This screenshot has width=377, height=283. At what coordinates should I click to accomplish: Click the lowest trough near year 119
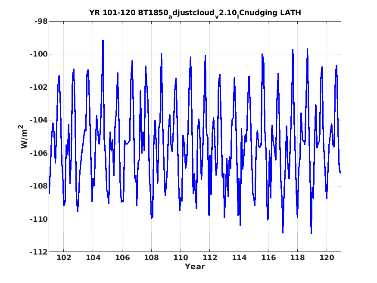point(311,233)
